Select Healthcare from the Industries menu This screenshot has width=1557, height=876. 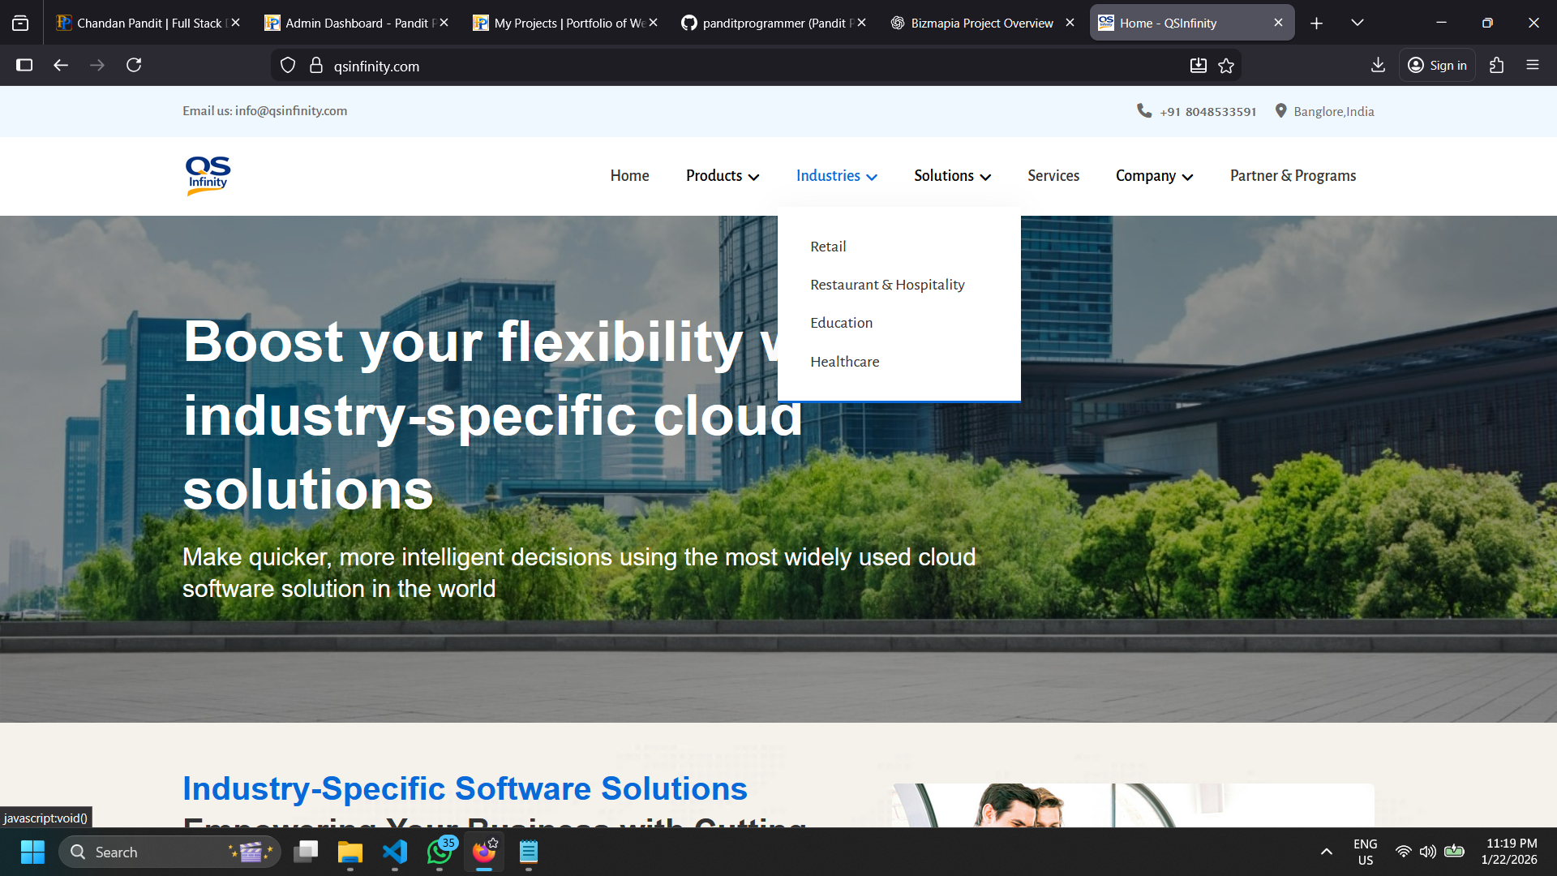844,362
